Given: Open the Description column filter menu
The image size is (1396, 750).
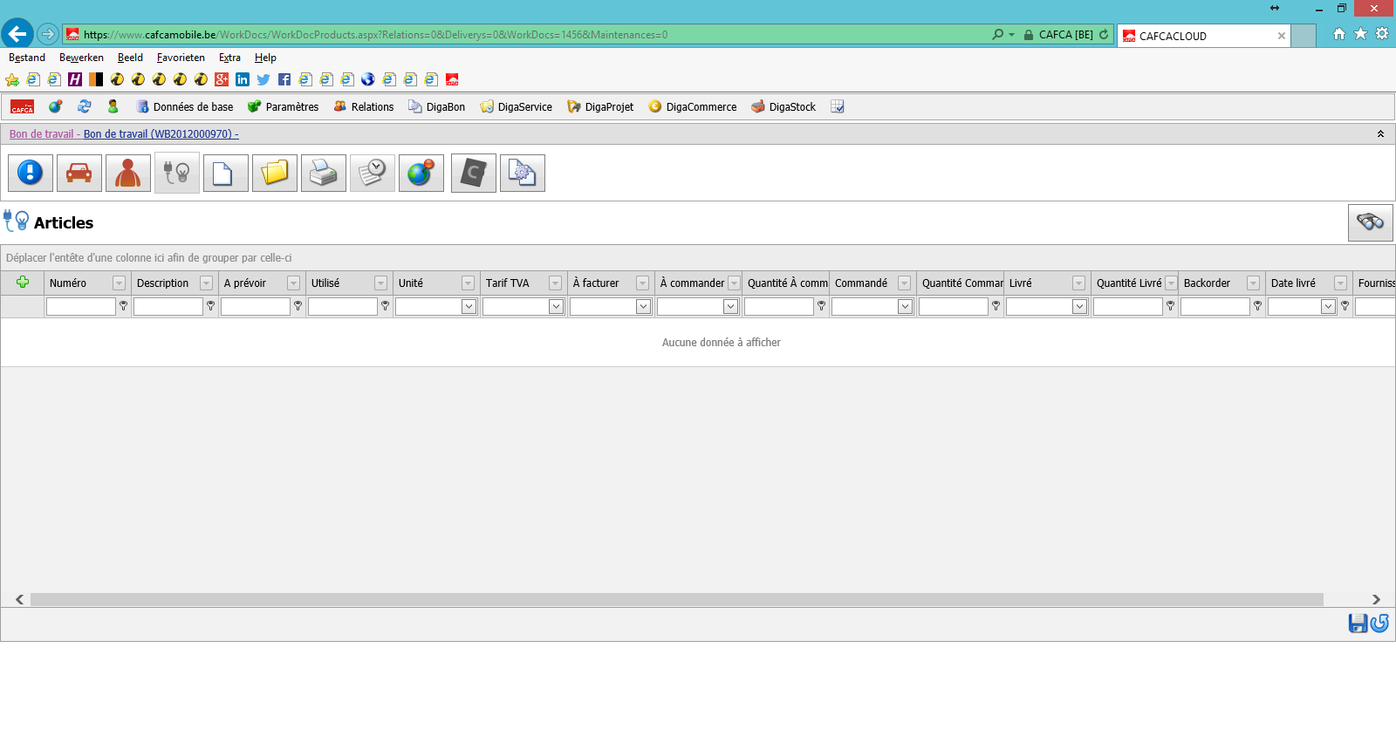Looking at the screenshot, I should pos(206,283).
